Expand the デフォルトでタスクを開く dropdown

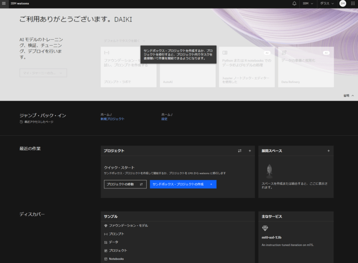124,41
